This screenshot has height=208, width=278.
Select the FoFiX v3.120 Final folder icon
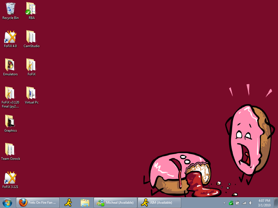coord(10,93)
